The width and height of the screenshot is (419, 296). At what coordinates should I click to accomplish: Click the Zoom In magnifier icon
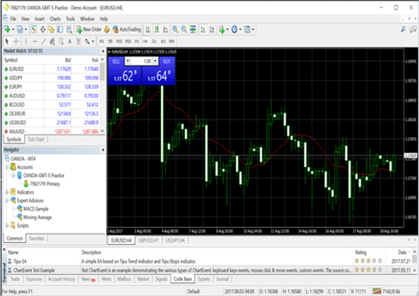175,29
